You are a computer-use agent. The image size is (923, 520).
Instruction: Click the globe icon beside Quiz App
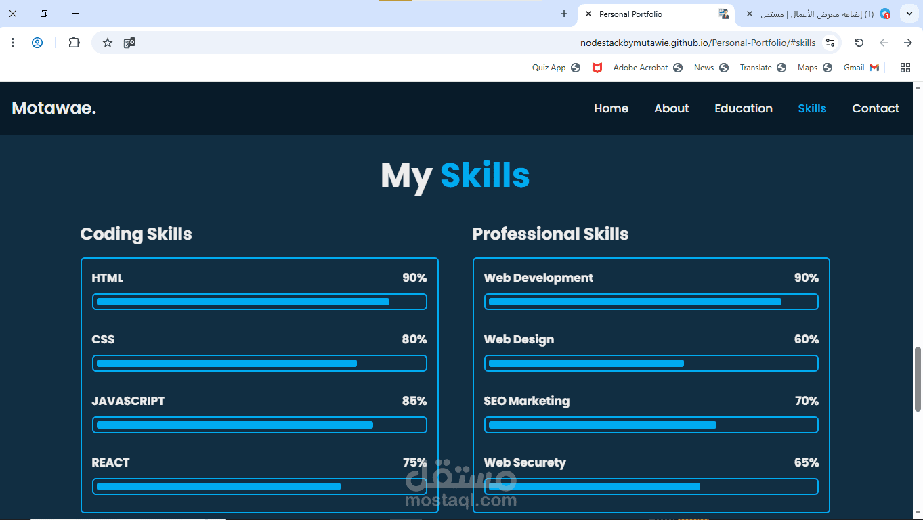[576, 68]
